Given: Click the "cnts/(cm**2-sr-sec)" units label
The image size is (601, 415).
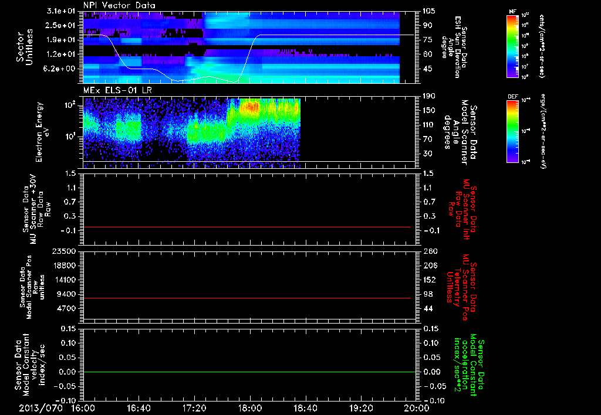Looking at the screenshot, I should 542,46.
